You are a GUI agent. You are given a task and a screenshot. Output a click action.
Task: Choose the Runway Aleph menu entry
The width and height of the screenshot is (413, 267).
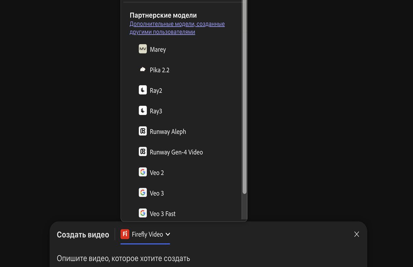168,132
